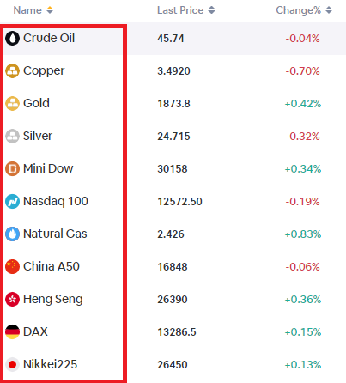Click the Name column header
The height and width of the screenshot is (383, 346).
27,10
